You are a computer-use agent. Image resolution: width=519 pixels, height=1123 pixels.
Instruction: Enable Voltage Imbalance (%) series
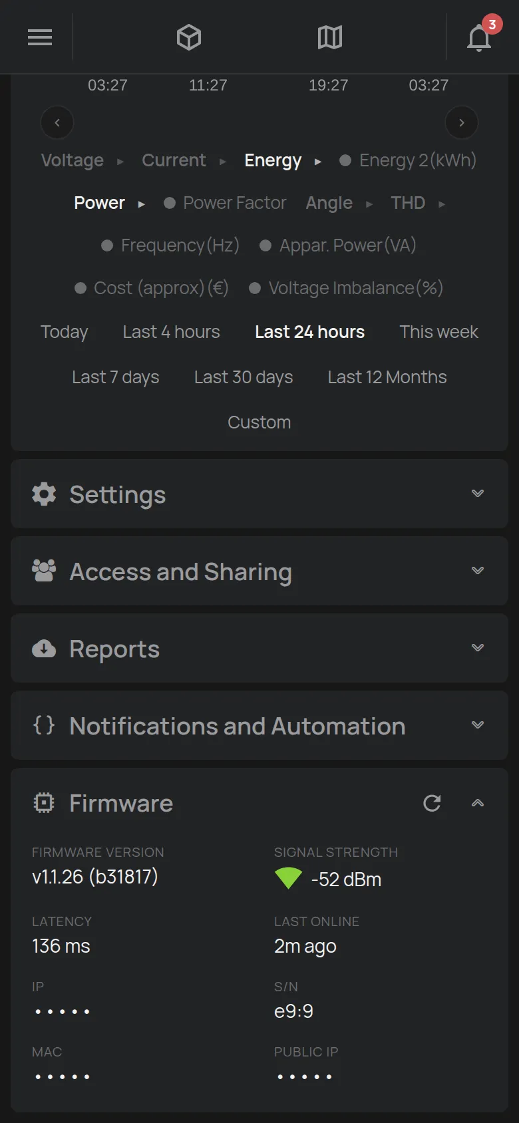pos(346,288)
